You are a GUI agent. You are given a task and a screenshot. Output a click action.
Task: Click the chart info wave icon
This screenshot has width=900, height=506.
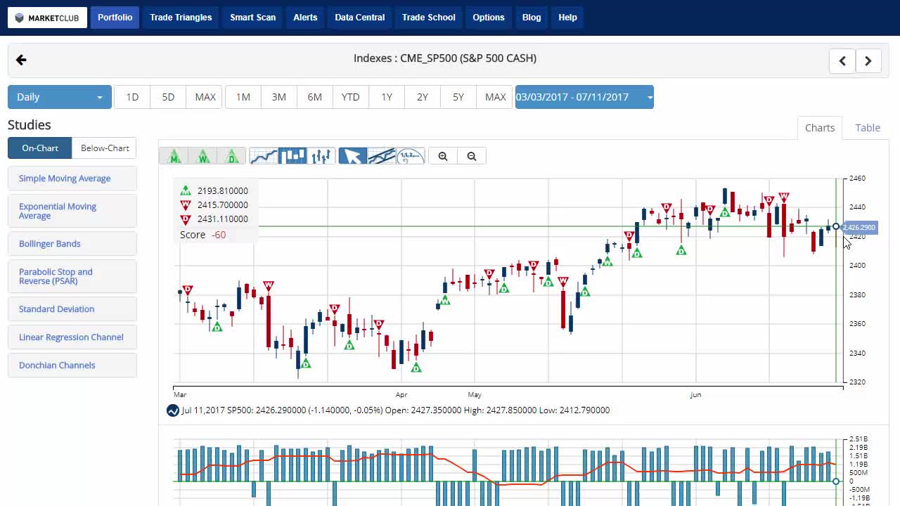tap(173, 410)
